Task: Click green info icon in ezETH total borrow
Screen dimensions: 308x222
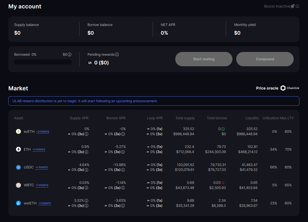Action: pos(223,129)
